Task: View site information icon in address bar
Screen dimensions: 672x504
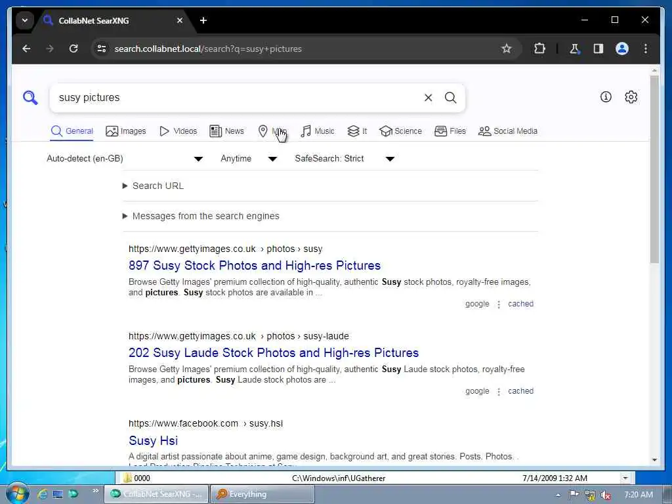Action: click(x=102, y=49)
